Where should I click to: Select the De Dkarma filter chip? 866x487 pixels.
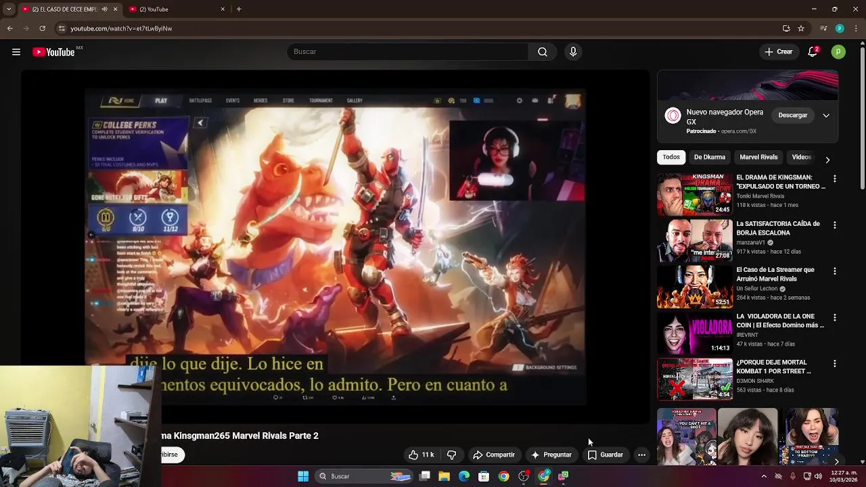coord(710,157)
